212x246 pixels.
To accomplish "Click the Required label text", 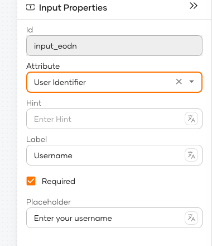I will [59, 181].
